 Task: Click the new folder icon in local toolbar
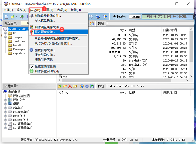click(x=65, y=86)
